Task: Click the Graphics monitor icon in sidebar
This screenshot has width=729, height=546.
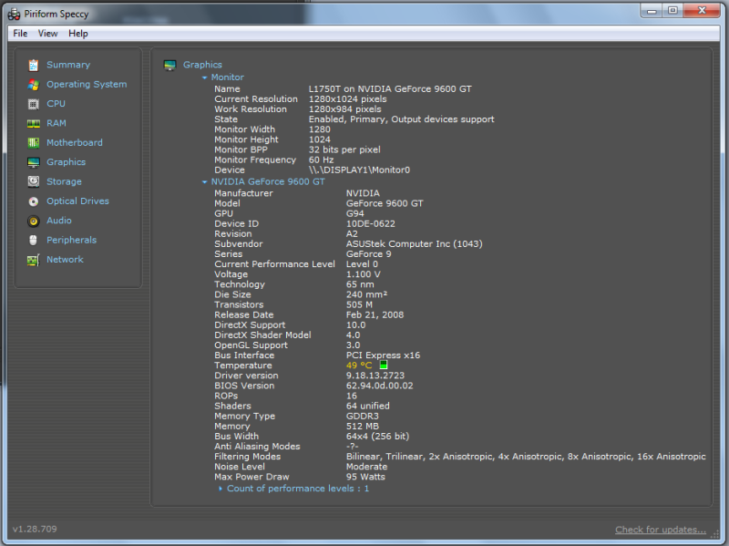Action: click(x=33, y=162)
